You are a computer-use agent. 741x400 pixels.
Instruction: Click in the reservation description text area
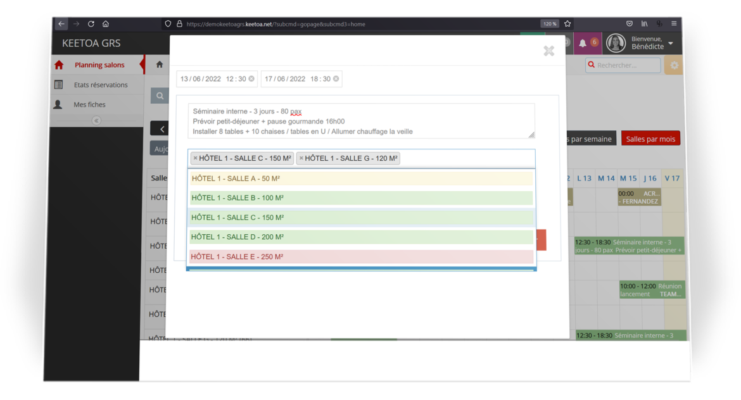[361, 121]
